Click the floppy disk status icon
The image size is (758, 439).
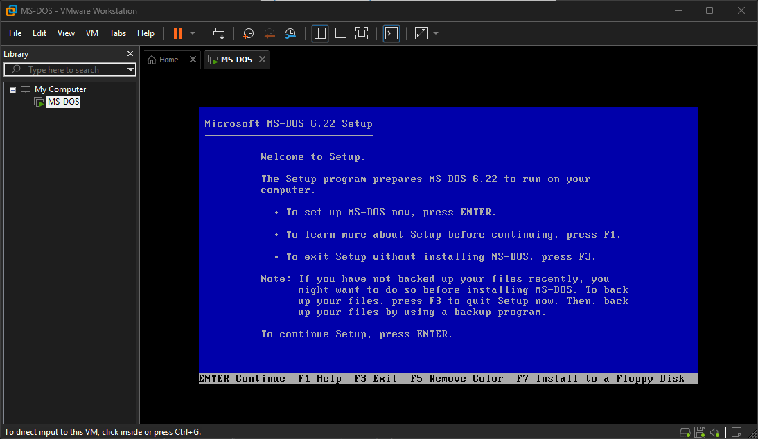pos(700,432)
